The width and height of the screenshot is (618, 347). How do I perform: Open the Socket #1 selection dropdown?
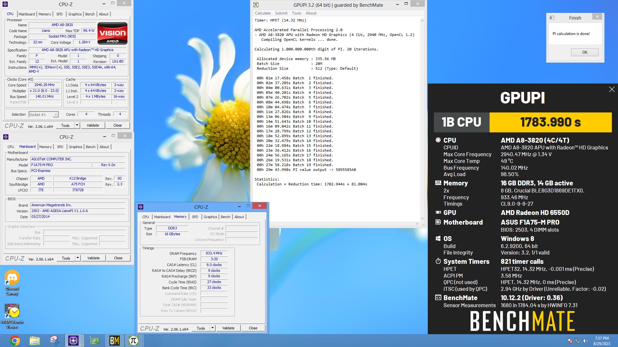[x=43, y=114]
